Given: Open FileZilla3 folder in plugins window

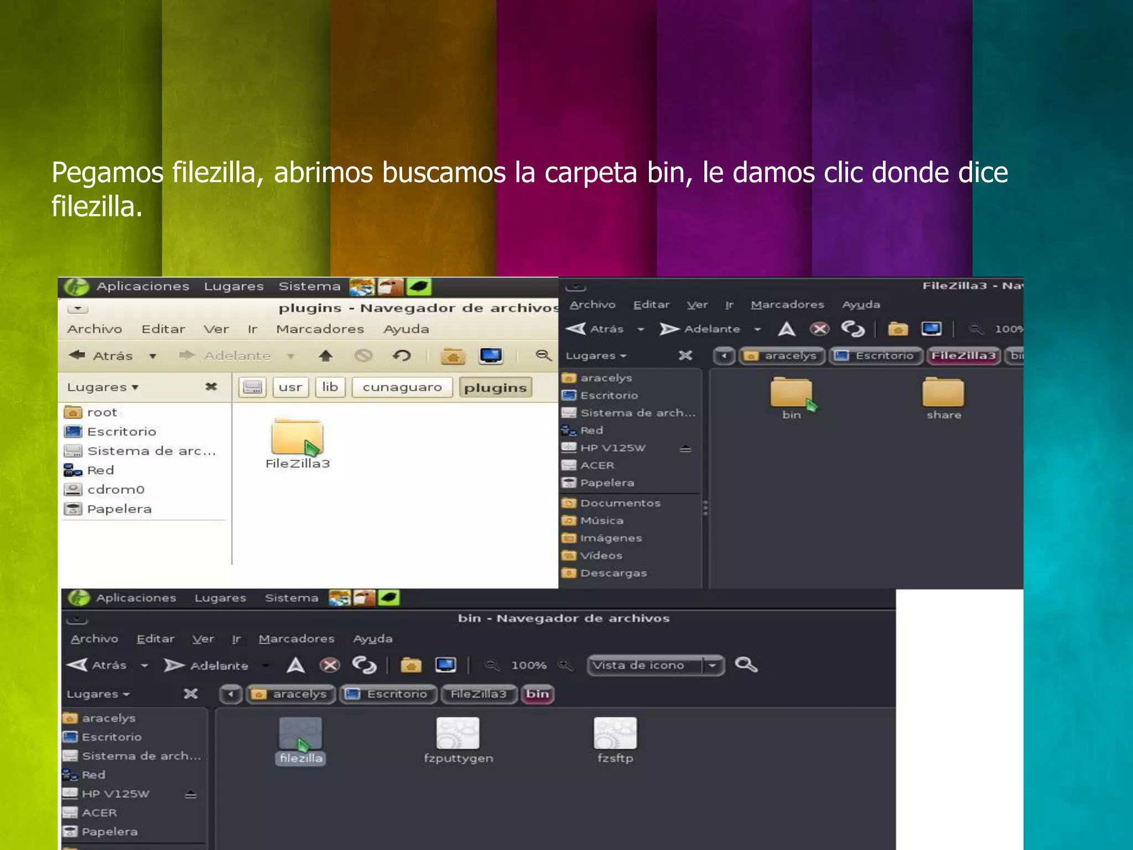Looking at the screenshot, I should pos(298,444).
